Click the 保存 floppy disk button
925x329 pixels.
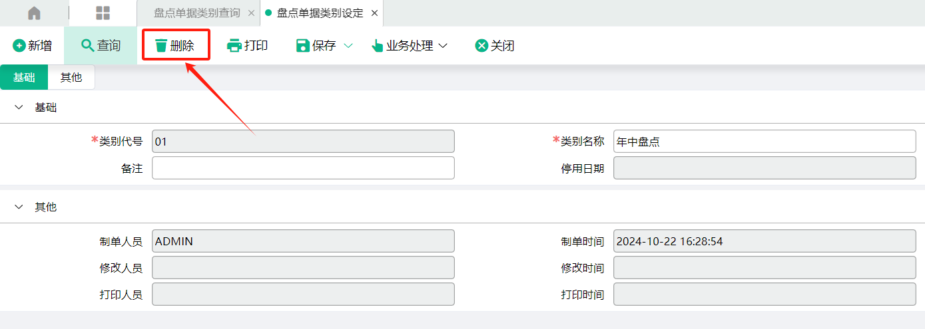[x=316, y=46]
